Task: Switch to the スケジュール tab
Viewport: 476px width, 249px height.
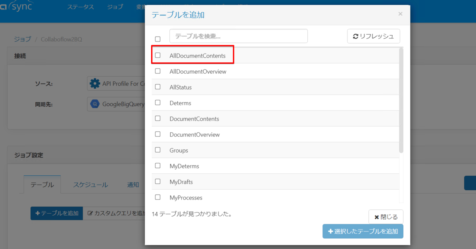Action: [x=90, y=184]
